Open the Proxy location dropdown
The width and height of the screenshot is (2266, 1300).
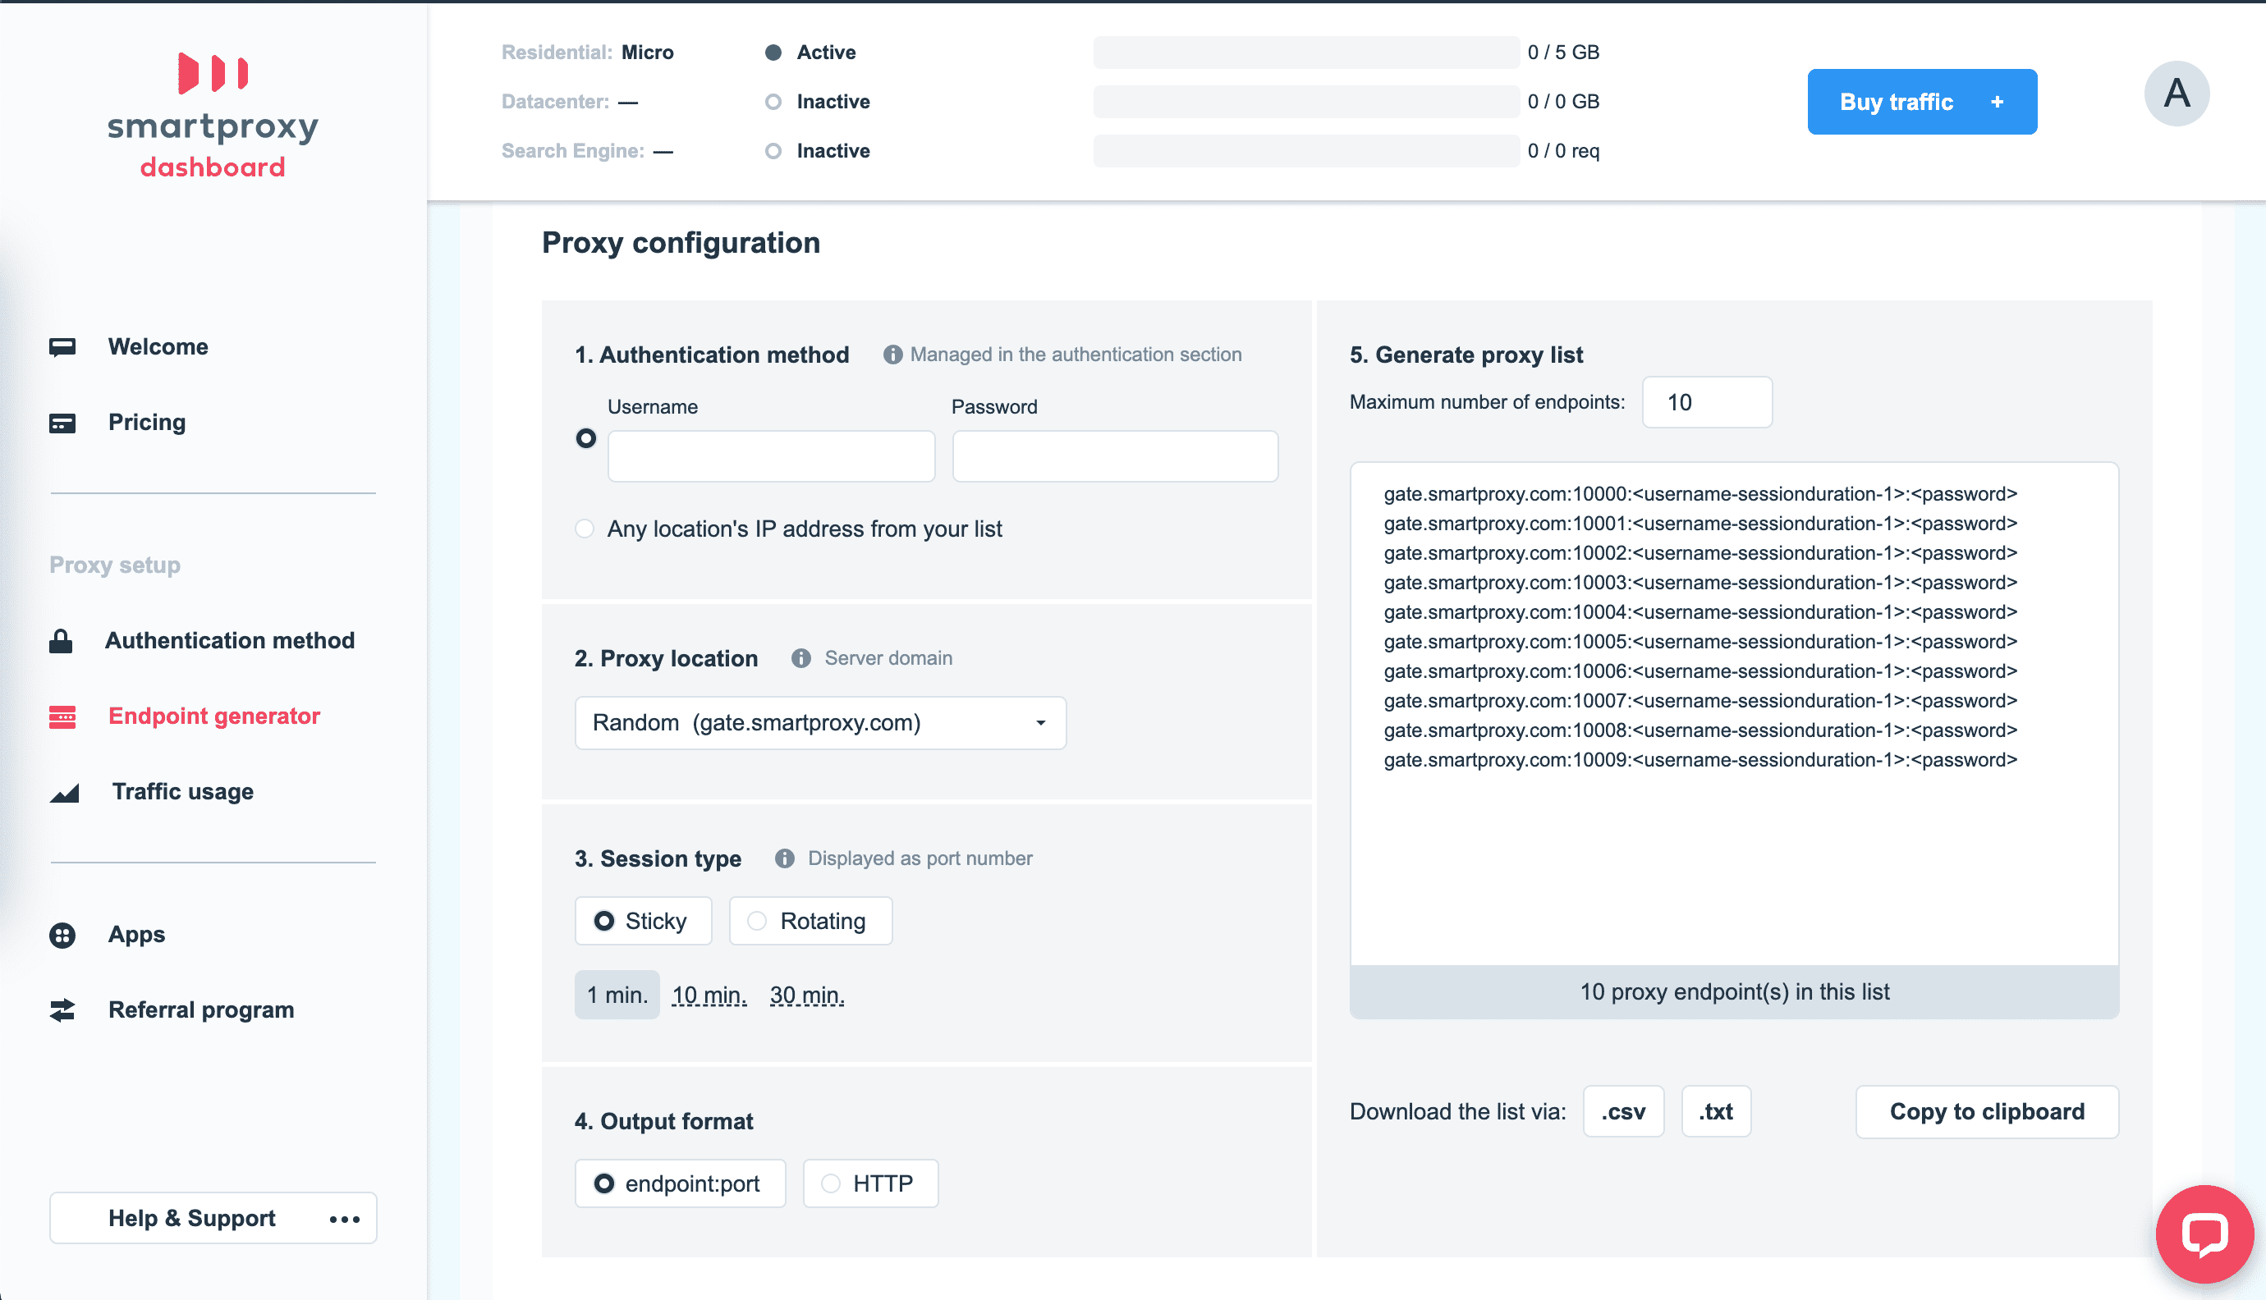tap(821, 722)
